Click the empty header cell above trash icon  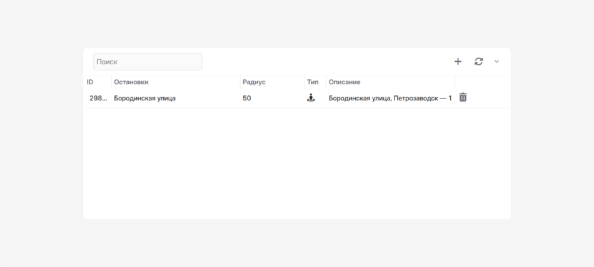click(x=481, y=82)
